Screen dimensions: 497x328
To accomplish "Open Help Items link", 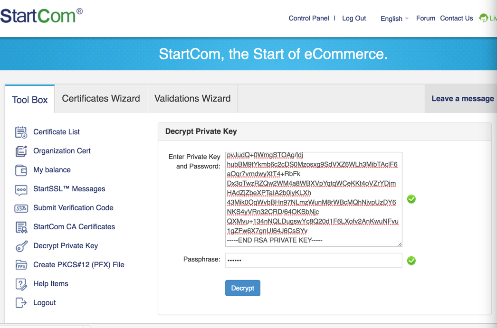I will point(51,284).
